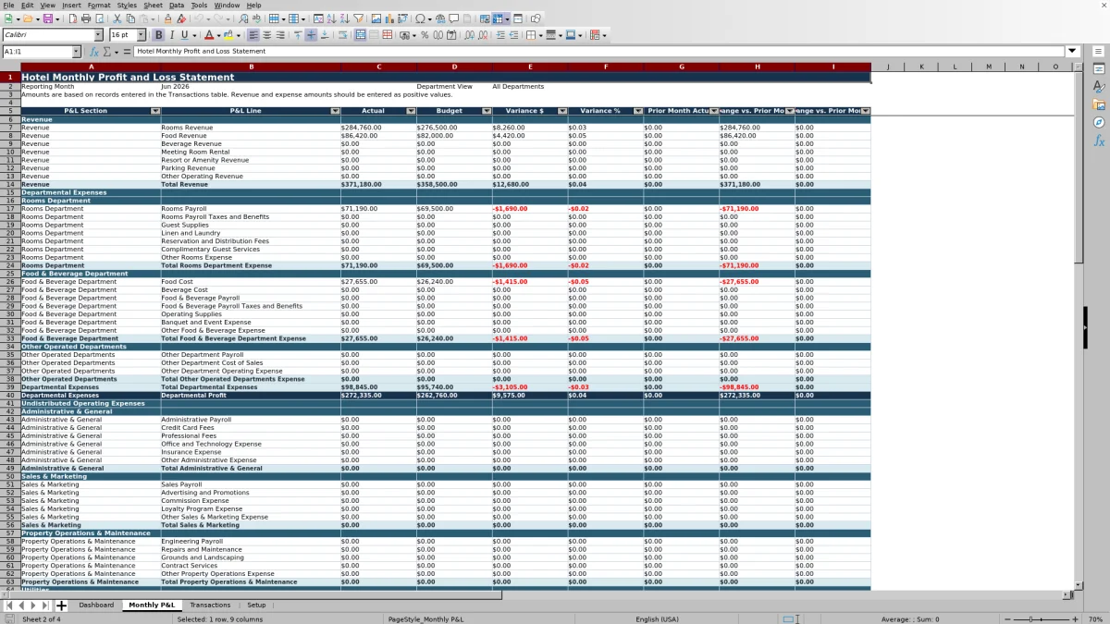1110x624 pixels.
Task: Switch to the Dashboard sheet tab
Action: pos(96,605)
